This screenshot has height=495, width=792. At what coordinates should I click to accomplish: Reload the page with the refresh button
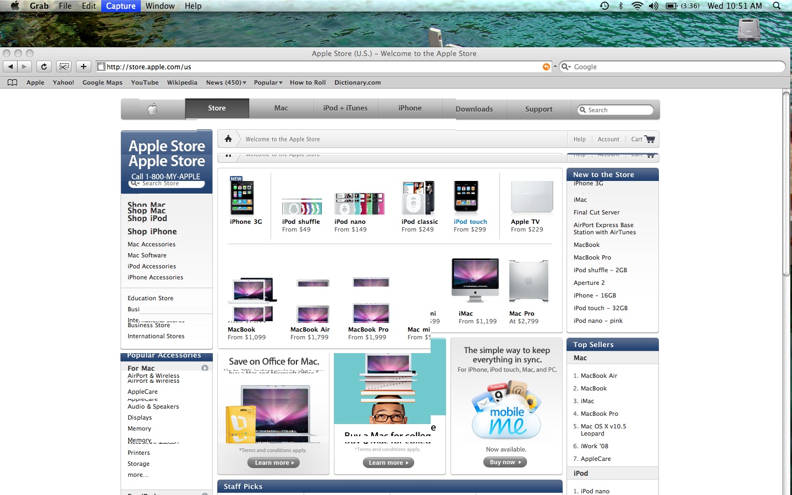coord(44,67)
